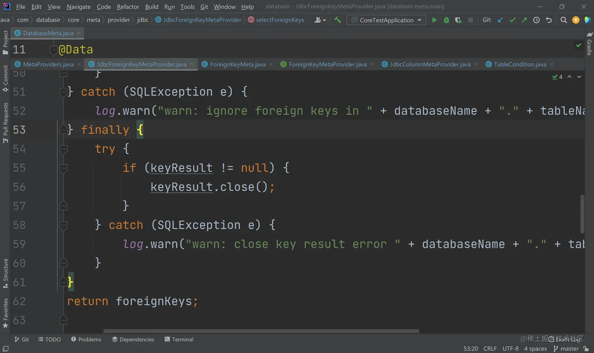Click the Build project hammer icon
The image size is (594, 353).
337,20
